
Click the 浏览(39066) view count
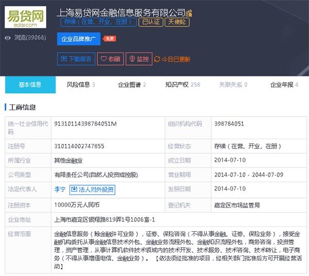[x=30, y=38]
